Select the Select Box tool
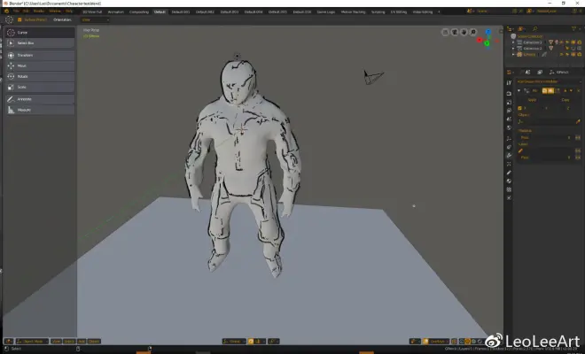Viewport: 585px width, 354px height. (x=40, y=42)
